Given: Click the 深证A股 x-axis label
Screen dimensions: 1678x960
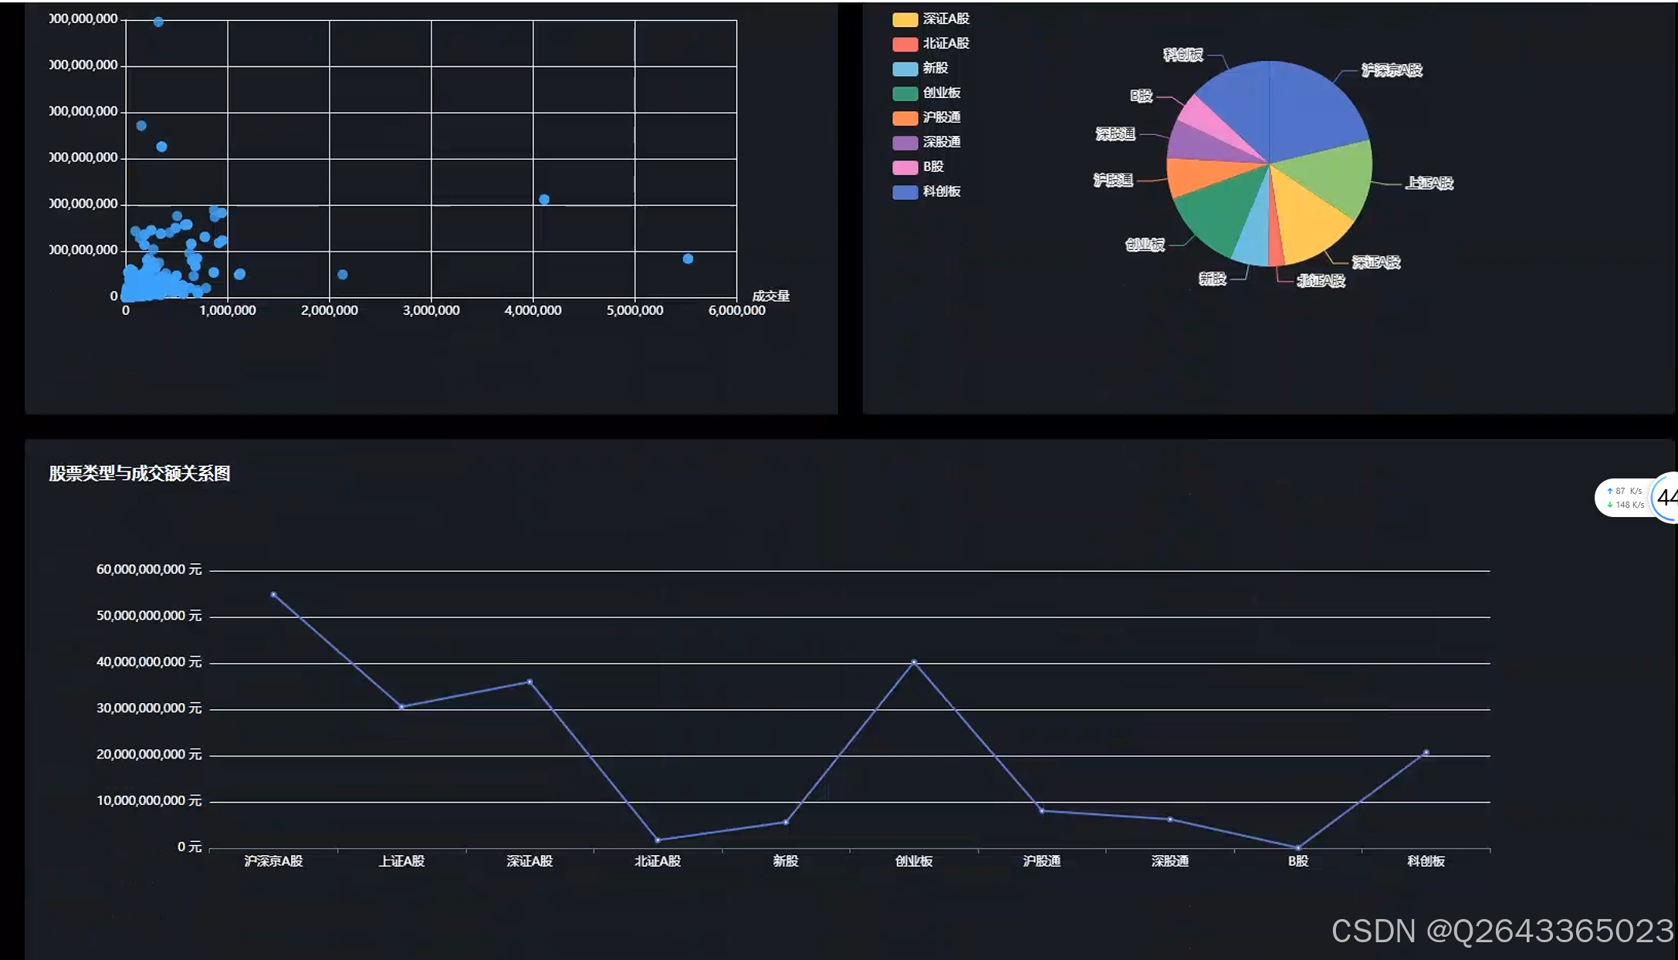Looking at the screenshot, I should 529,861.
